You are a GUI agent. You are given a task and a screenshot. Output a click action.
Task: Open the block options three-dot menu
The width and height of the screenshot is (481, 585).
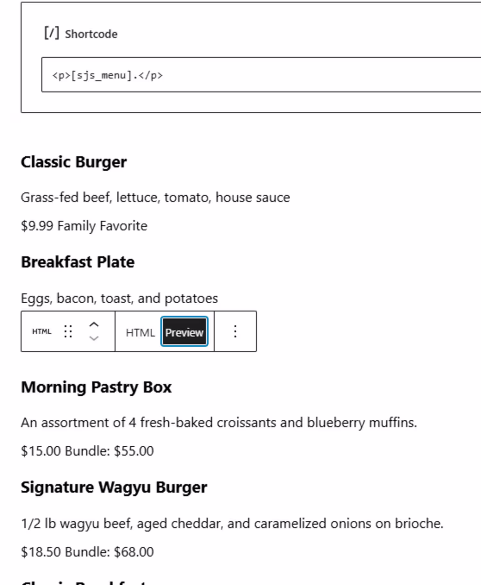coord(235,331)
